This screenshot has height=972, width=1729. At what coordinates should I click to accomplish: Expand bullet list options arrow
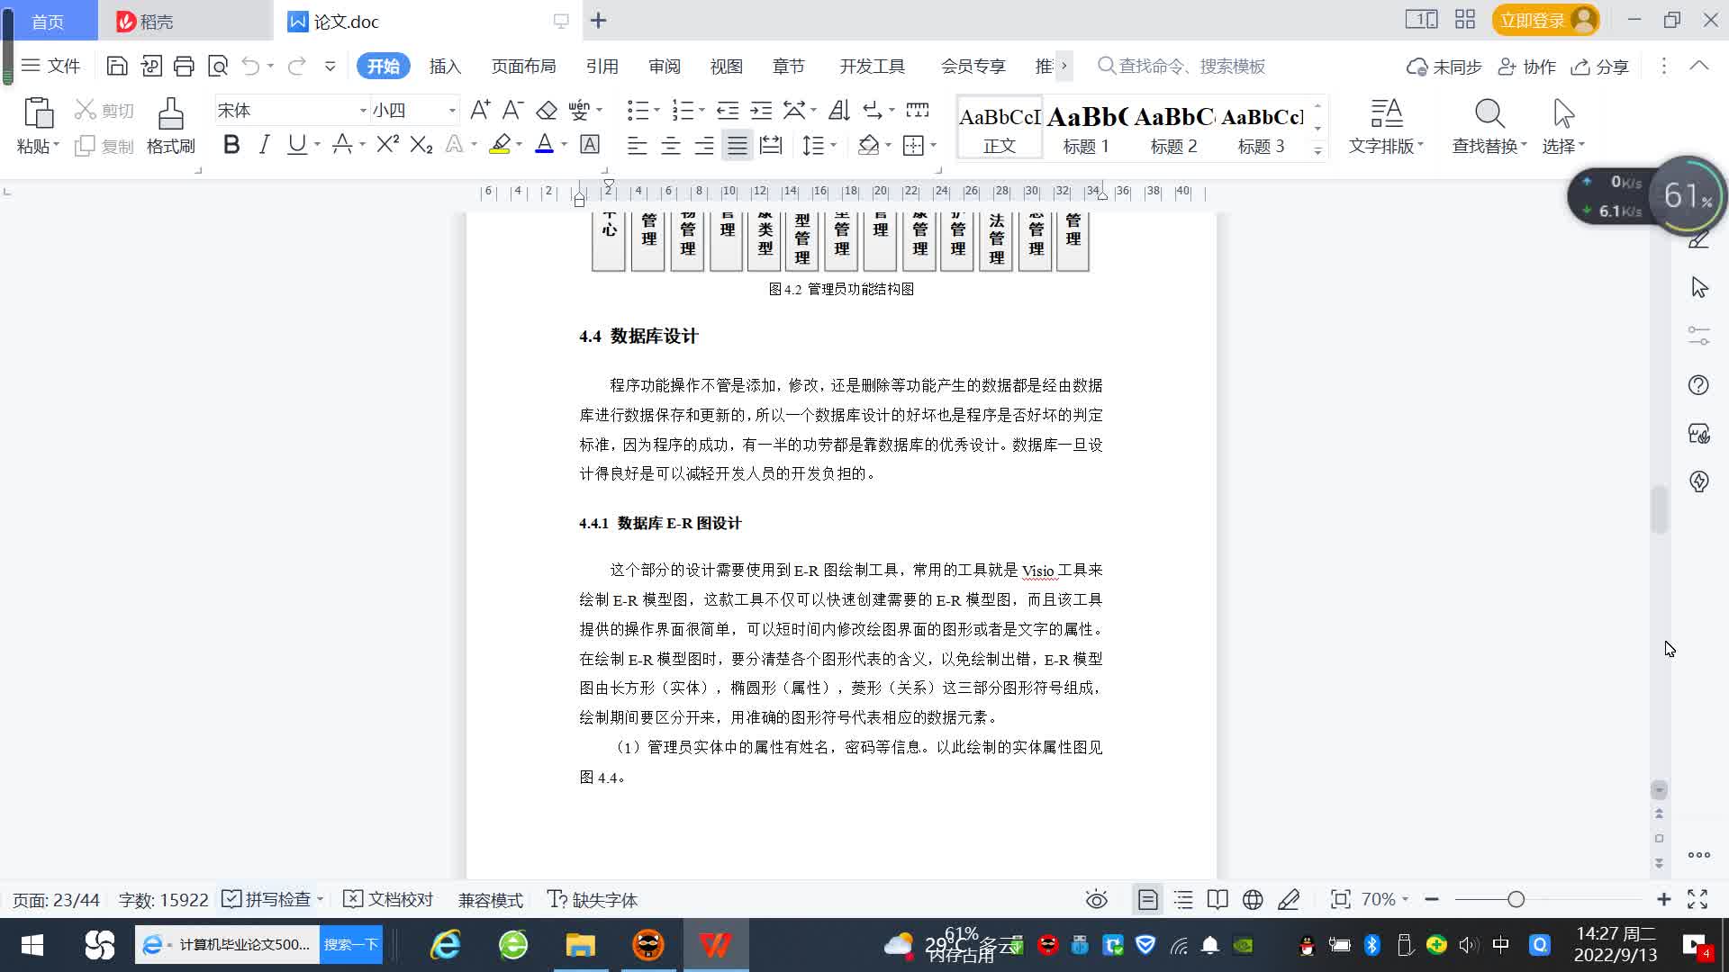656,111
